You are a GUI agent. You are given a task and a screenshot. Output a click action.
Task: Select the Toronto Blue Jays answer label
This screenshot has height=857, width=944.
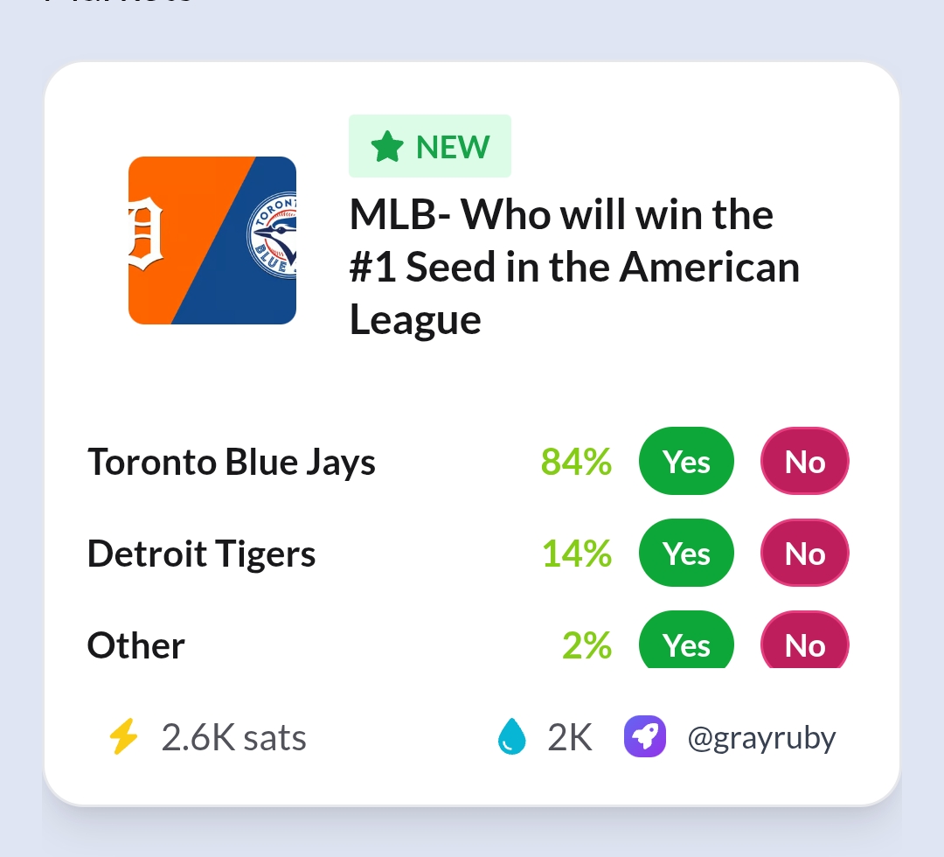click(232, 463)
